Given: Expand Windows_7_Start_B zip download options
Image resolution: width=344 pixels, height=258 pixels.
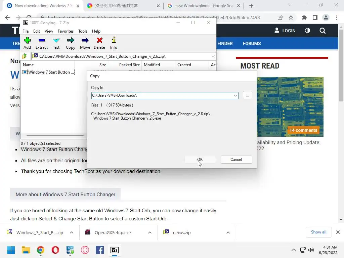Looking at the screenshot, I should click(x=72, y=232).
